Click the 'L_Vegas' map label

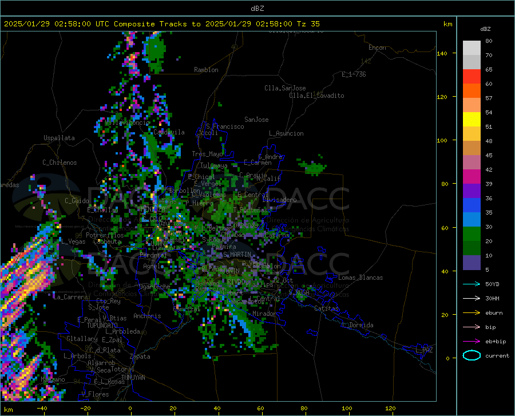tap(73, 241)
